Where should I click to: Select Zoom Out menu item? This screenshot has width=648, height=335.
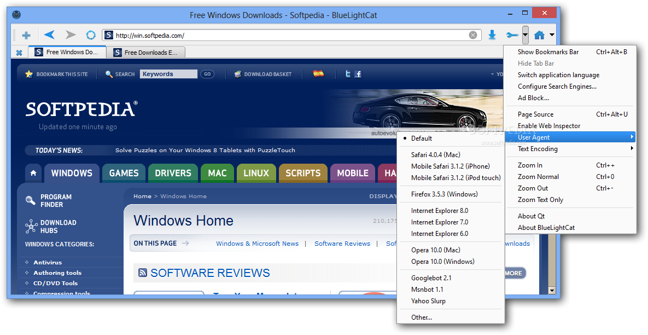(x=571, y=188)
